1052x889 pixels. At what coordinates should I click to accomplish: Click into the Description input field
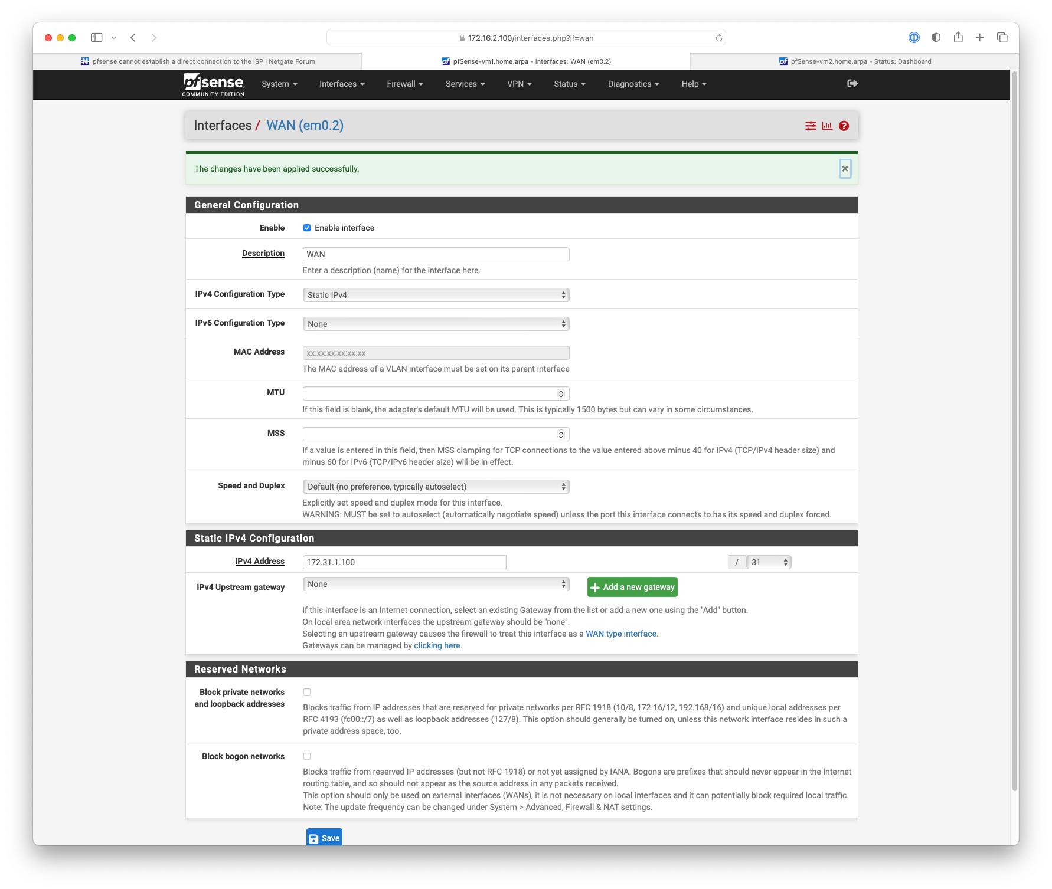[x=436, y=254]
